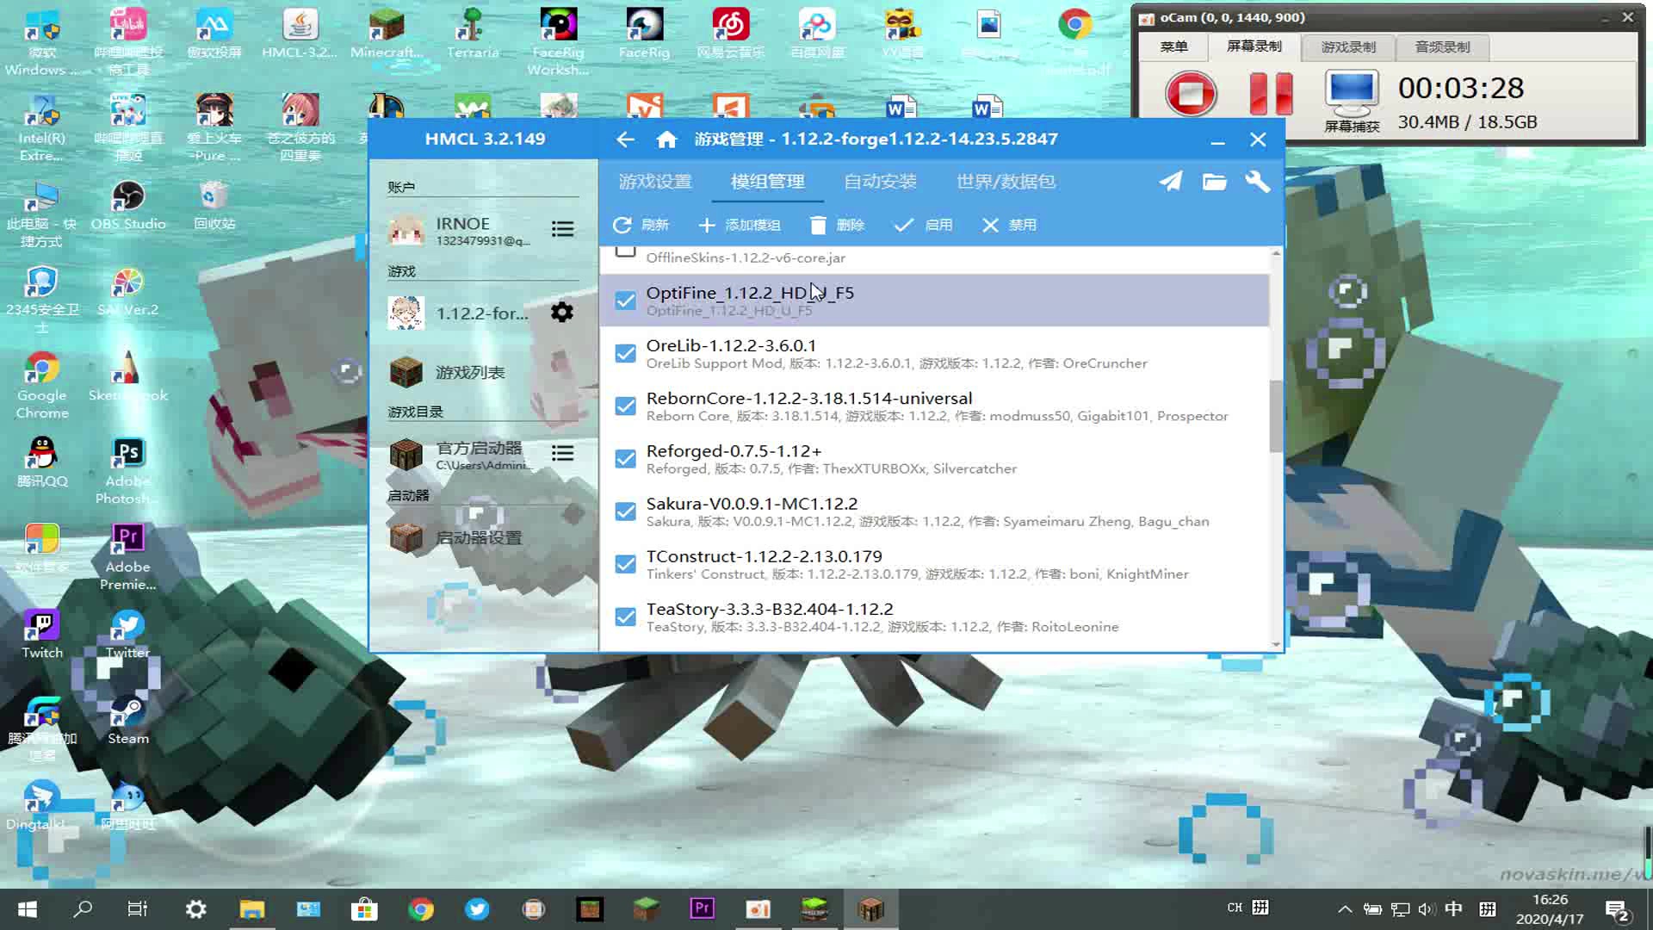1653x930 pixels.
Task: Open HMCL home page icon
Action: click(666, 139)
